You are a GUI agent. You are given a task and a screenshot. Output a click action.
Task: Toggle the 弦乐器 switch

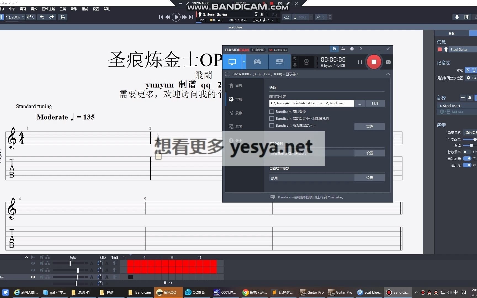(467, 165)
